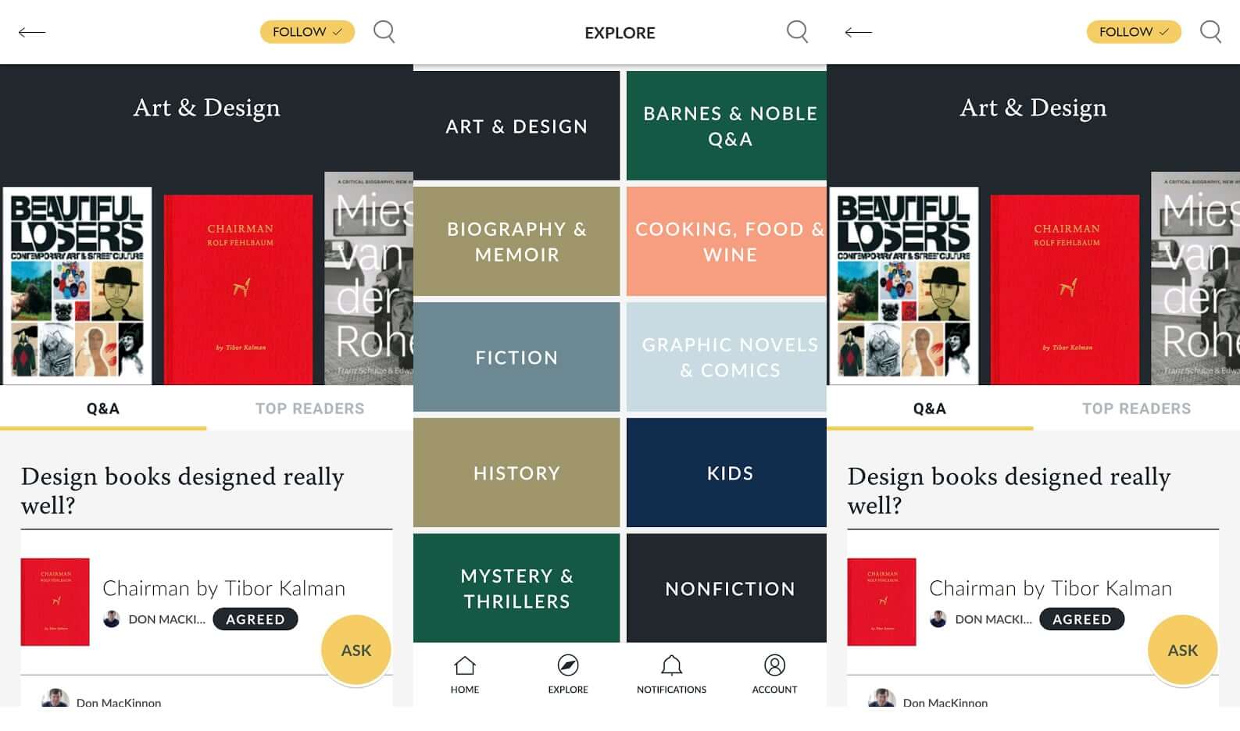Tap 'DON MACKI...' username in left screen

coord(166,619)
